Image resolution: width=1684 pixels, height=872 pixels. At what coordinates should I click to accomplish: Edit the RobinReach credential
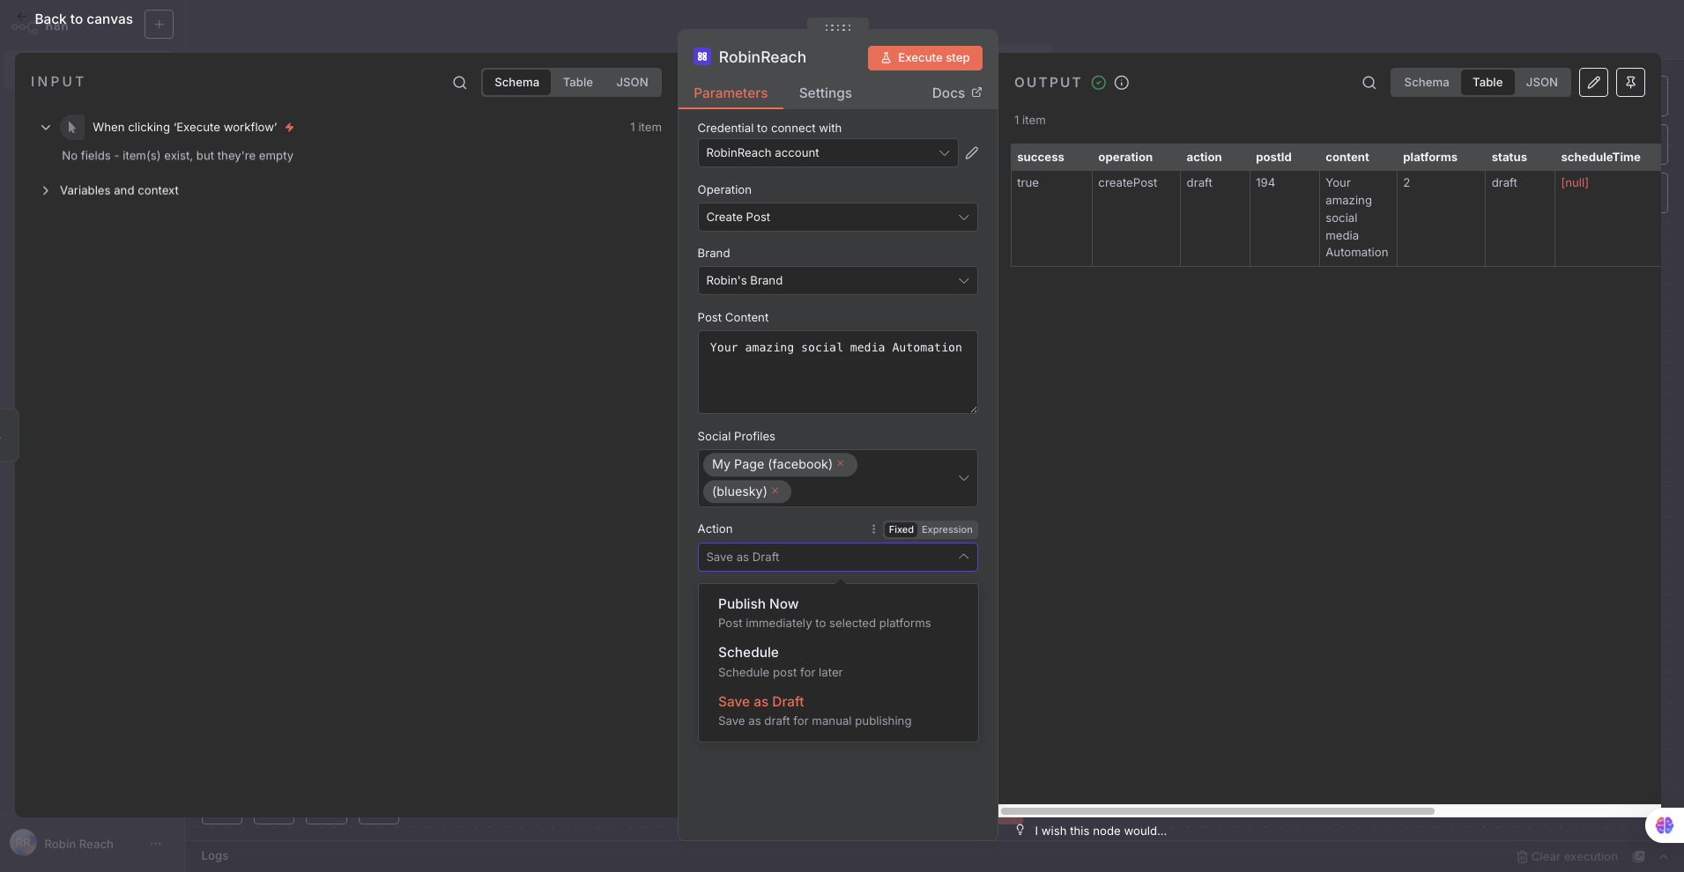972,153
